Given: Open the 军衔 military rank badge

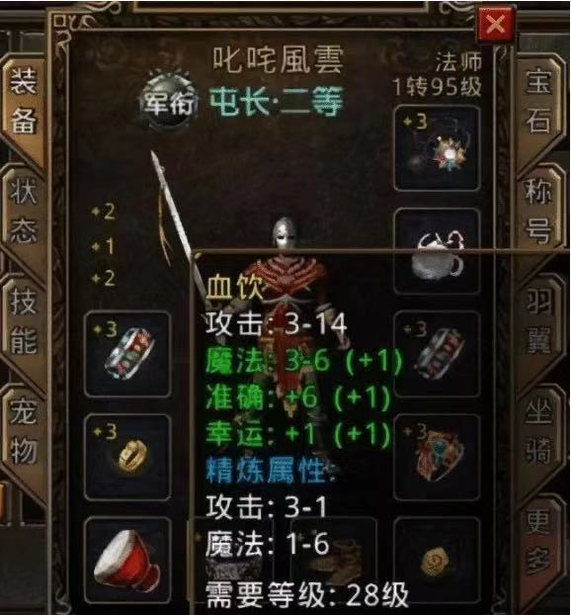Looking at the screenshot, I should point(169,102).
